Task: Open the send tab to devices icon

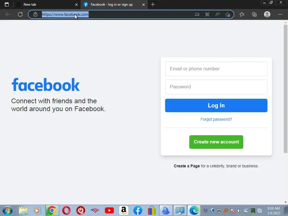Action: pos(197,14)
